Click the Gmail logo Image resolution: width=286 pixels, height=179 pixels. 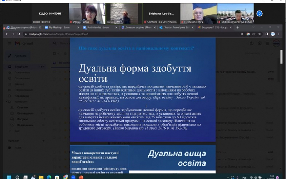[24, 43]
